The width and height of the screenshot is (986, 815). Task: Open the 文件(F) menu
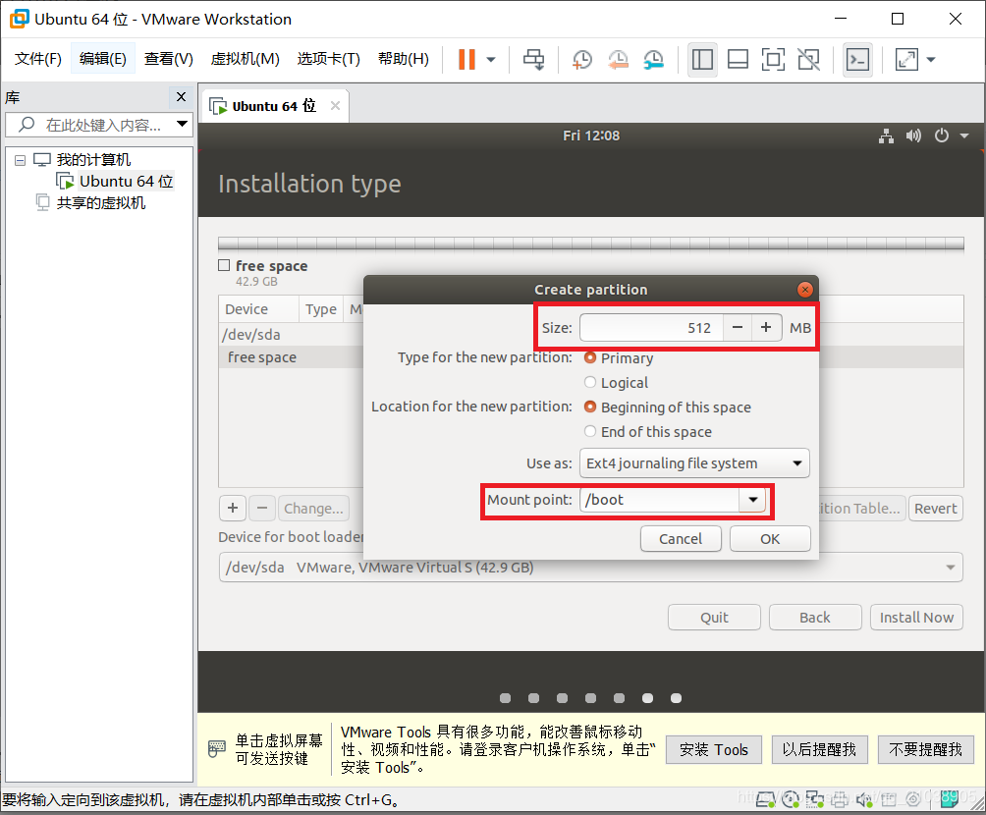click(37, 59)
